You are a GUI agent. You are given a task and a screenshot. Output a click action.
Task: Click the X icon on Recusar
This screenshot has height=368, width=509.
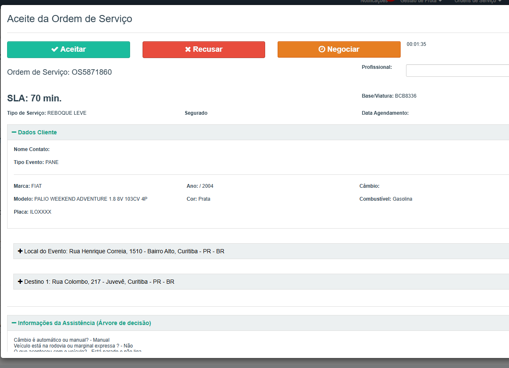click(x=188, y=49)
